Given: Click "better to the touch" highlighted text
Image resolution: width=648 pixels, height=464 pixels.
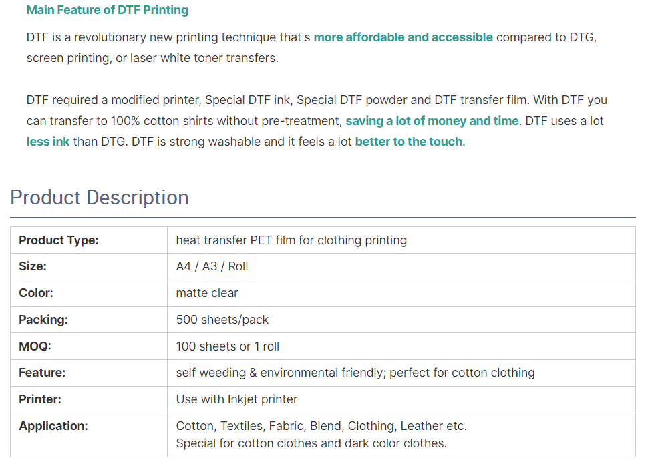Looking at the screenshot, I should (x=408, y=142).
